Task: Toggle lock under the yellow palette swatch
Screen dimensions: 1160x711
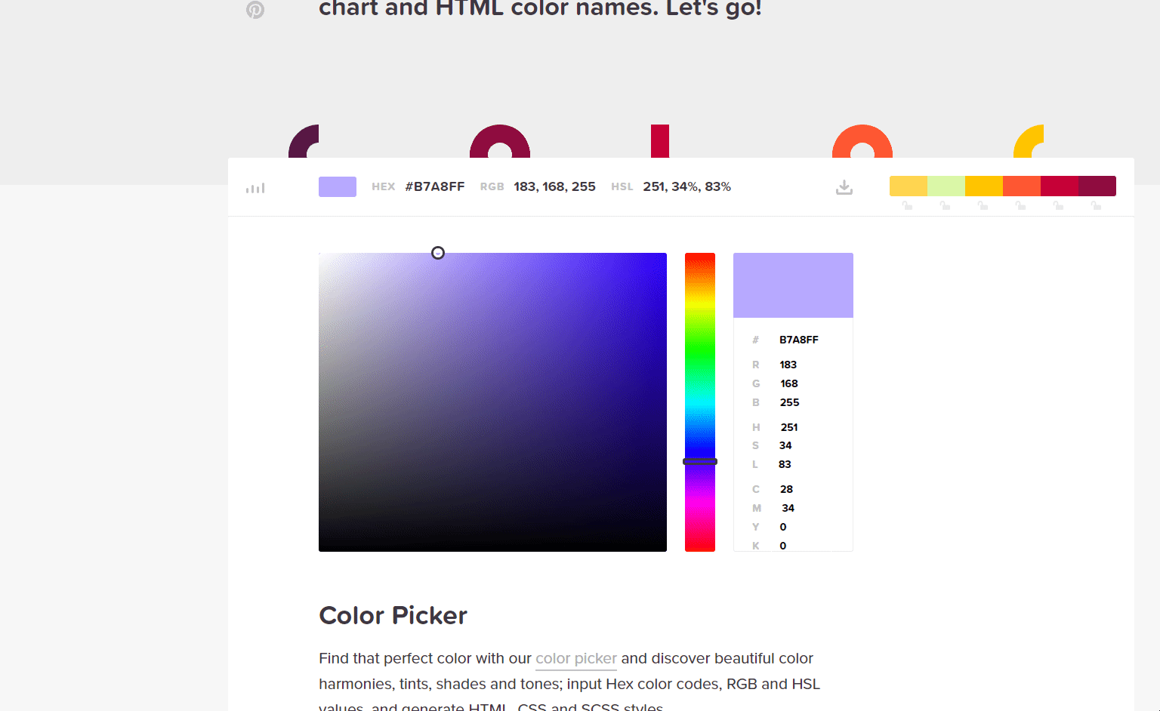Action: [x=907, y=205]
